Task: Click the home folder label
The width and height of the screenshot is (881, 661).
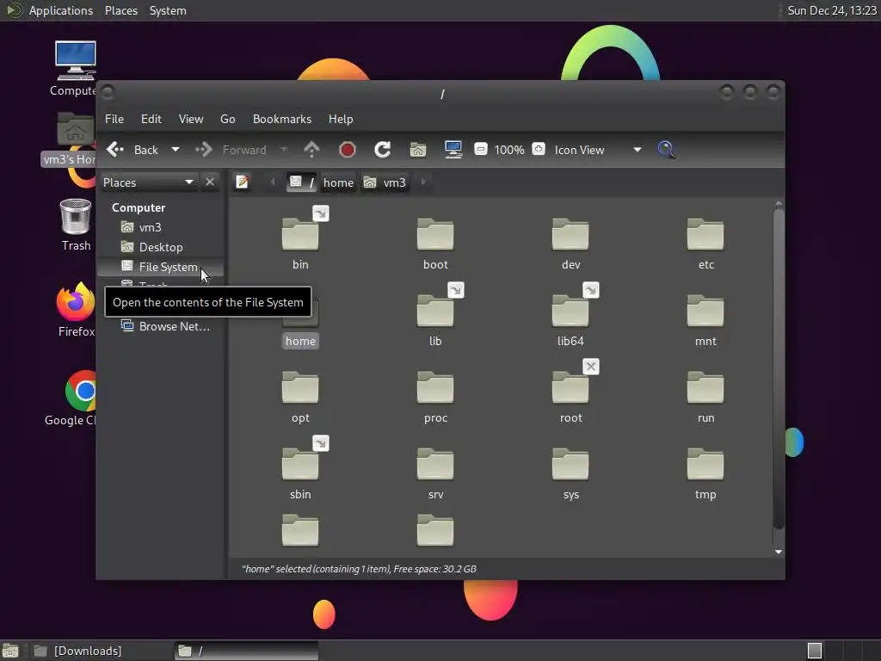Action: [300, 341]
